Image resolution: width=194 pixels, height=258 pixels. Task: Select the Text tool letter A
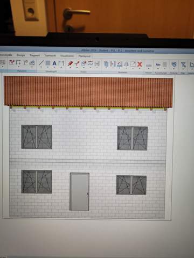point(54,63)
